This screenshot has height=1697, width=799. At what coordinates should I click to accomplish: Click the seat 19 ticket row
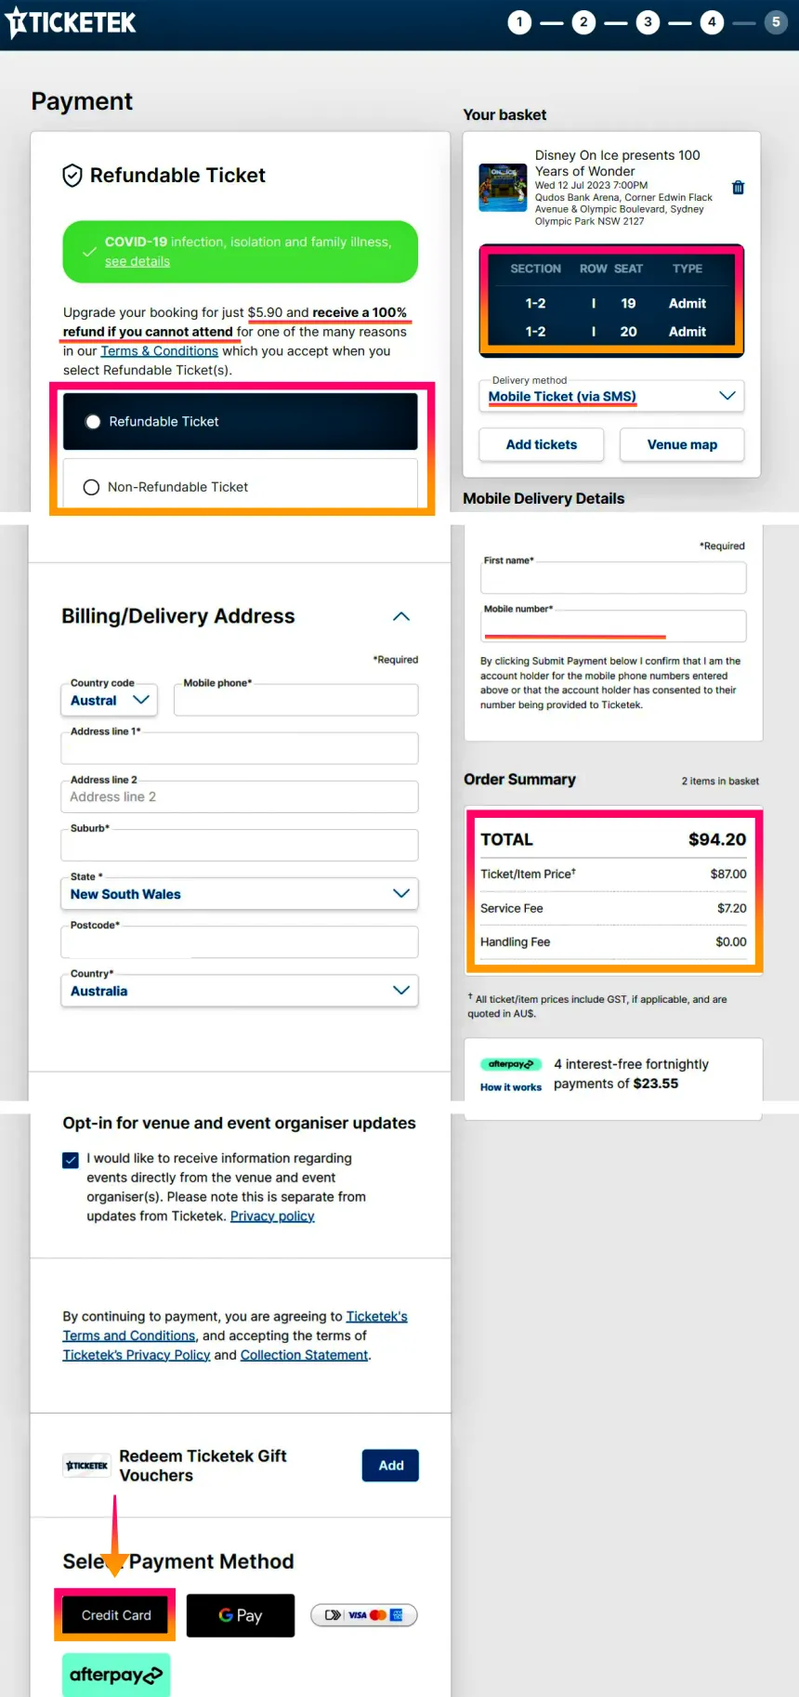[x=612, y=303]
